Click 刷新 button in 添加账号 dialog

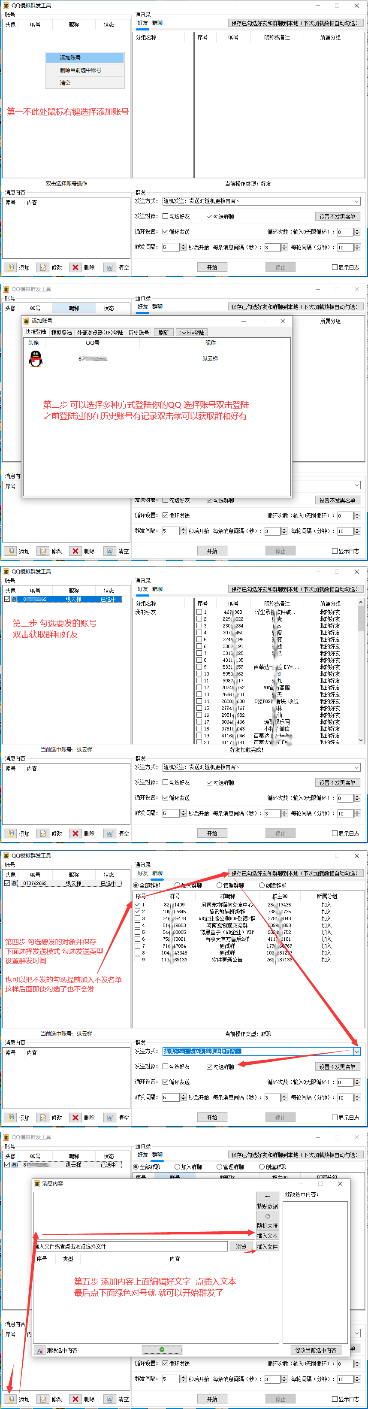click(163, 333)
